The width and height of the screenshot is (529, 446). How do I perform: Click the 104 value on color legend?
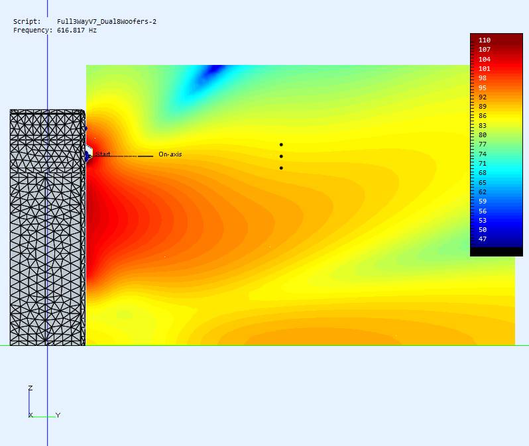pyautogui.click(x=485, y=60)
